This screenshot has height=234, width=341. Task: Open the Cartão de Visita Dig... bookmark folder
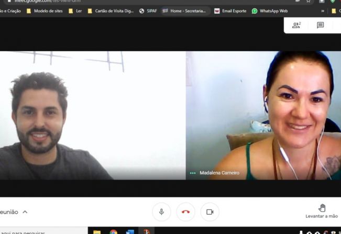[111, 11]
